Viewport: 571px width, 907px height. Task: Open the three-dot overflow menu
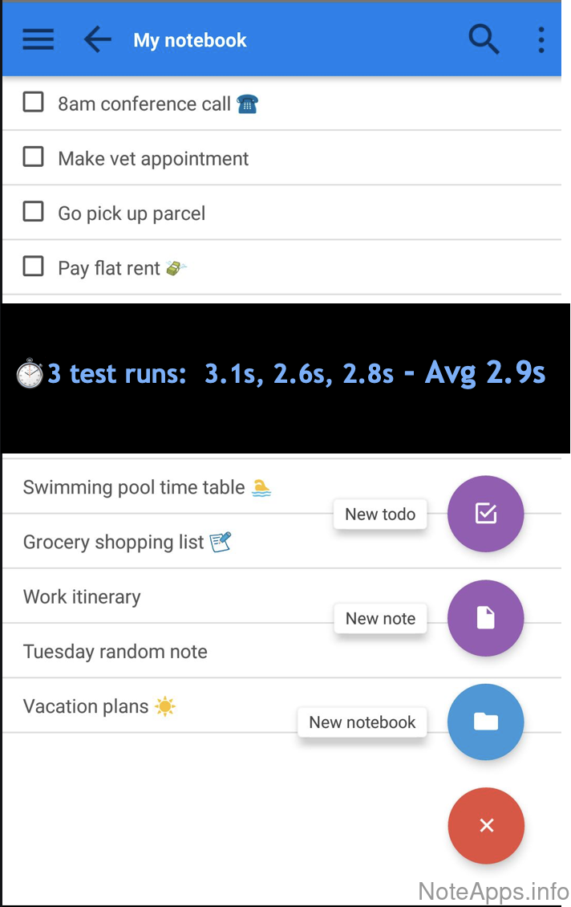click(541, 39)
